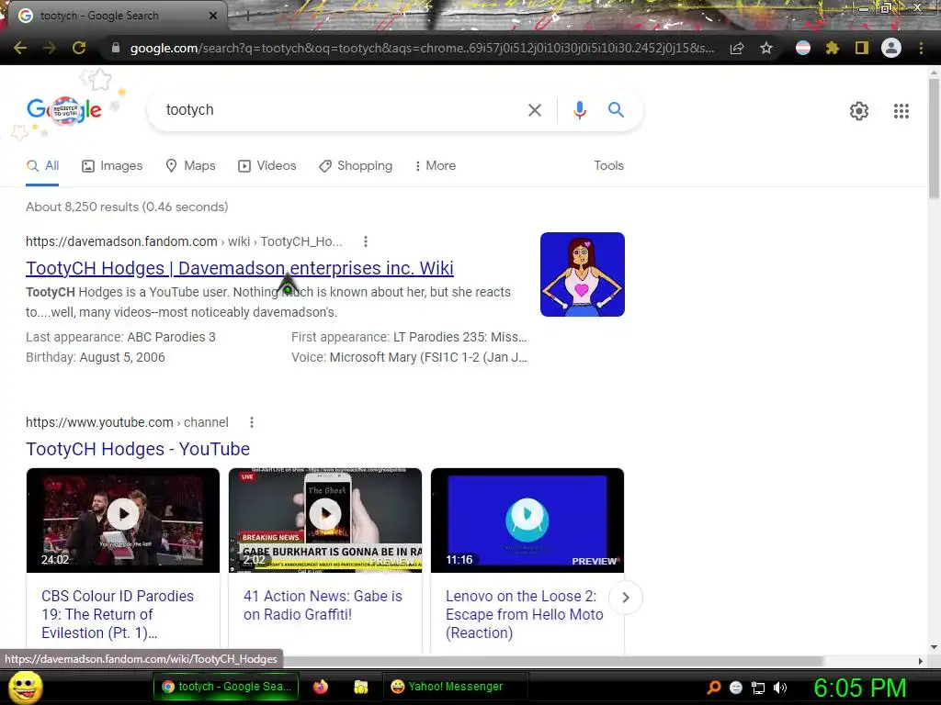Click the forward navigation arrow
Viewport: 941px width, 705px height.
point(50,48)
